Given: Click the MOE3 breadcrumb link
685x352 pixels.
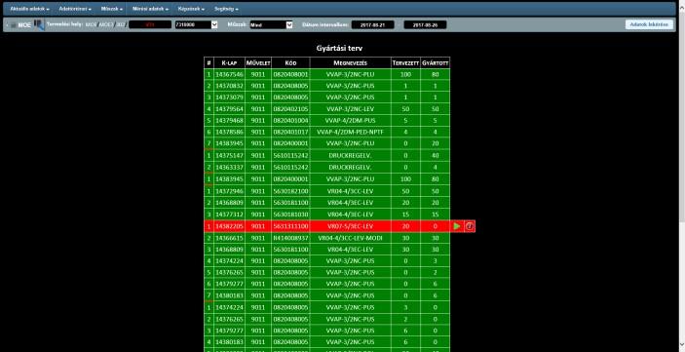Looking at the screenshot, I should pos(105,24).
